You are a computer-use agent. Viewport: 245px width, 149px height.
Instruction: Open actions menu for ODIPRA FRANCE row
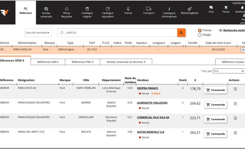[x=235, y=89]
